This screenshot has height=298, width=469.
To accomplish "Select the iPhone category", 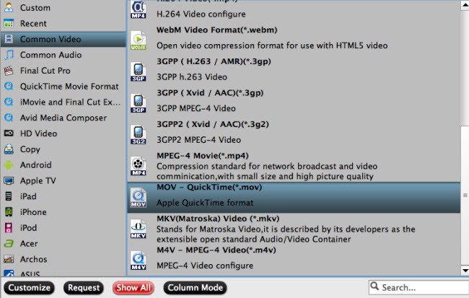I will [x=63, y=212].
